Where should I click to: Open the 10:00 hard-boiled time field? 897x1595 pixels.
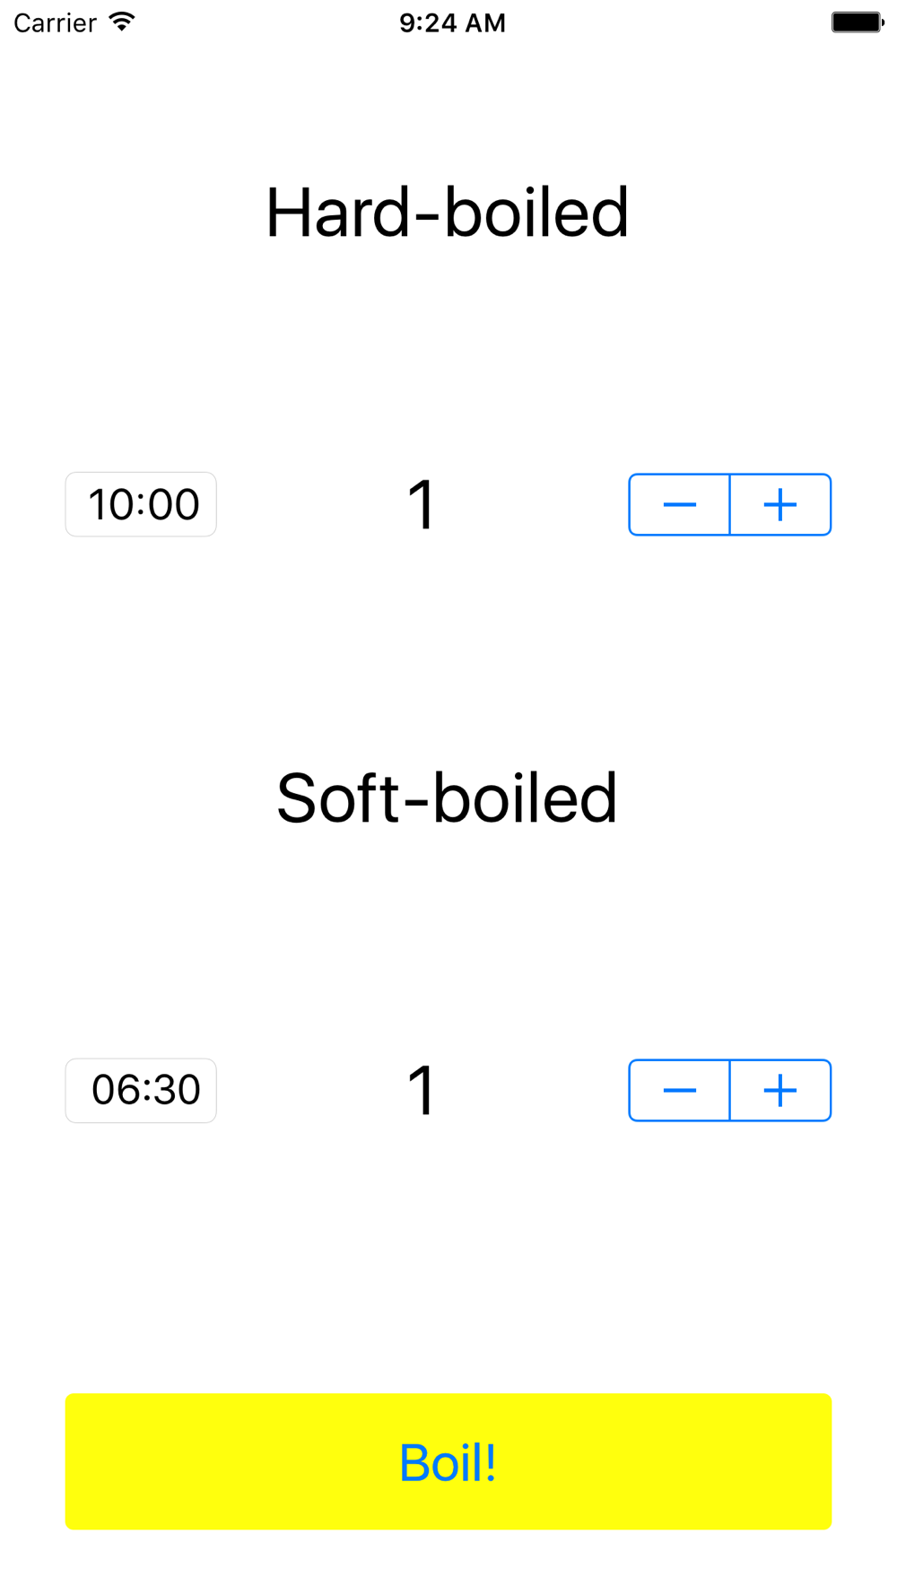[141, 504]
